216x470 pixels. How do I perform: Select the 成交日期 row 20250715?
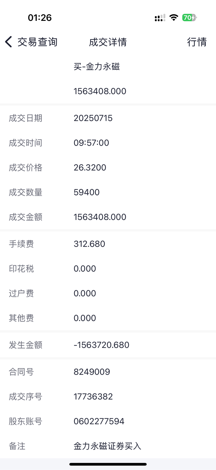(x=108, y=118)
